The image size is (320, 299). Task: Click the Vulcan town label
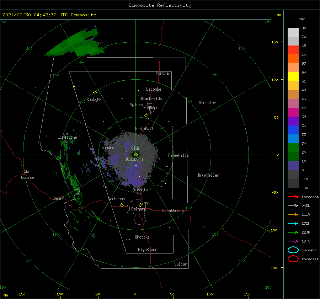(181, 264)
